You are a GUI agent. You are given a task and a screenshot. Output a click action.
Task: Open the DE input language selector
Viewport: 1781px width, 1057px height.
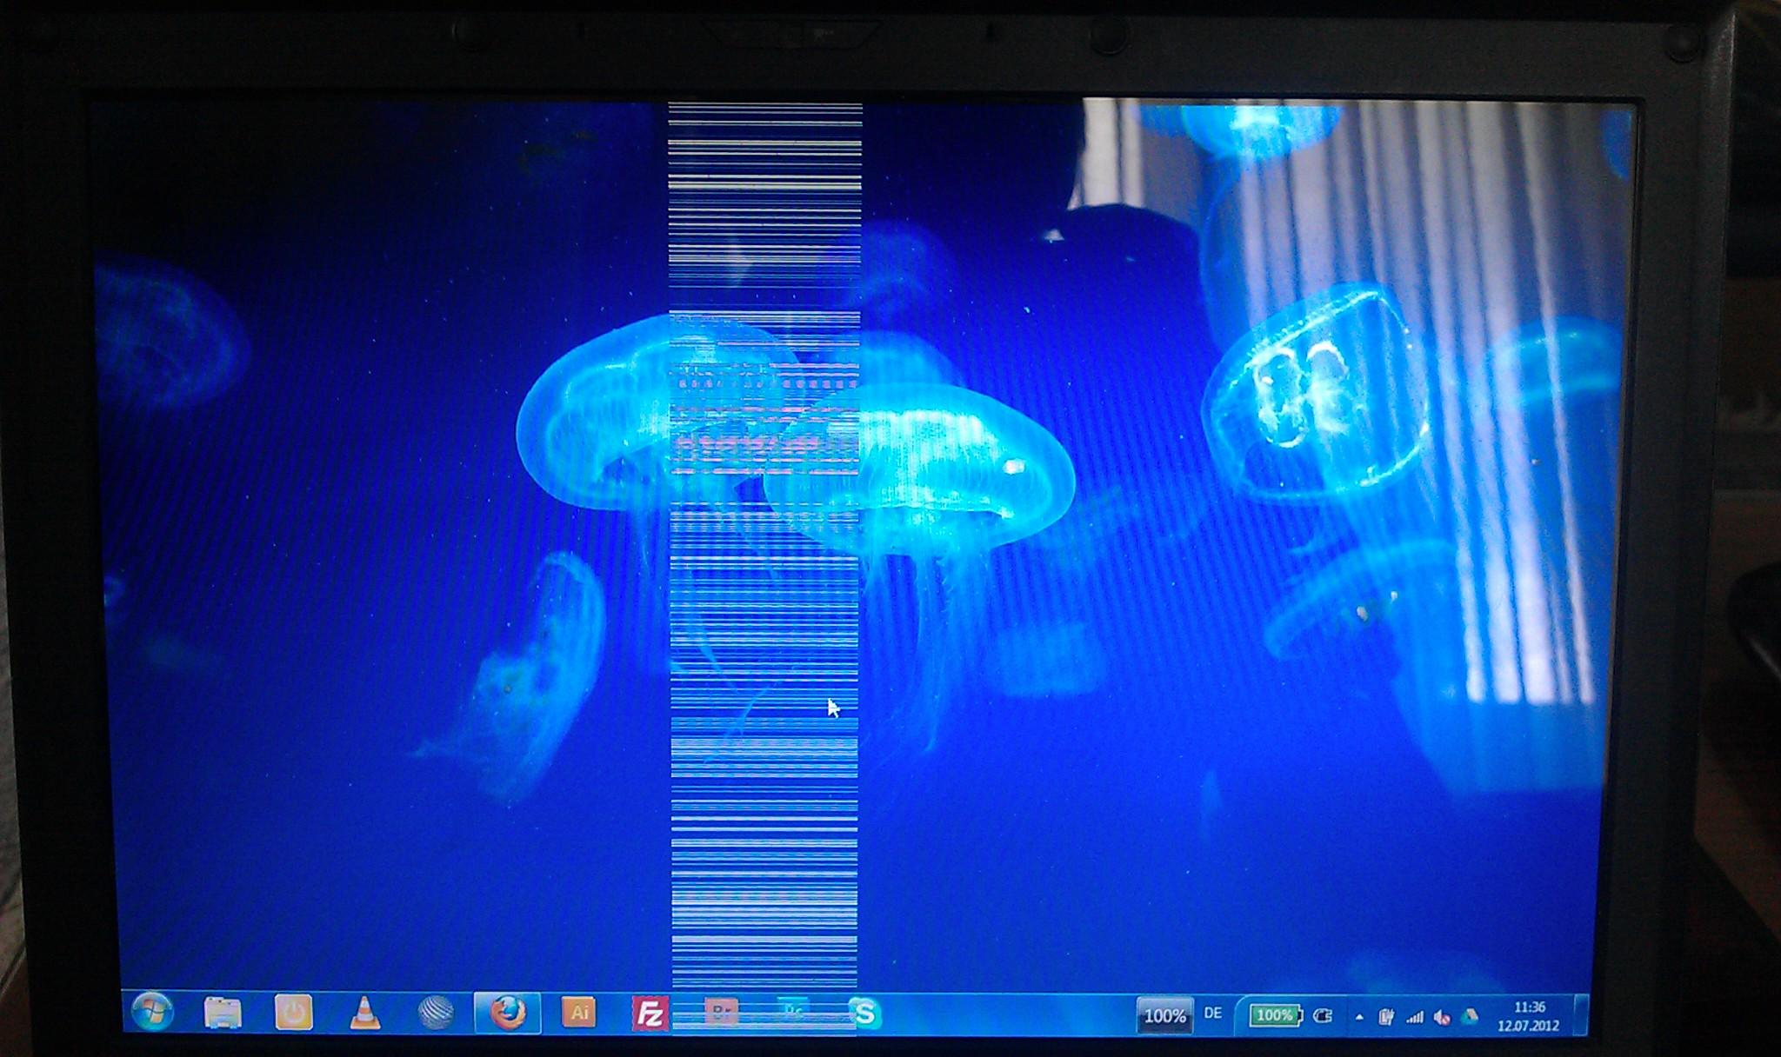[1213, 1014]
